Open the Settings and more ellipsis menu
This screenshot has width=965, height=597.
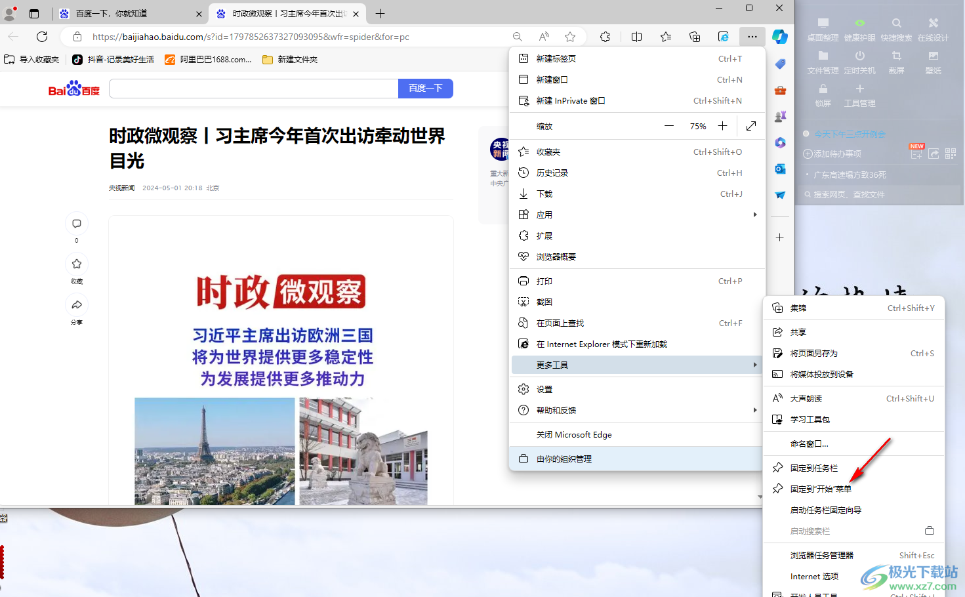[x=752, y=37]
